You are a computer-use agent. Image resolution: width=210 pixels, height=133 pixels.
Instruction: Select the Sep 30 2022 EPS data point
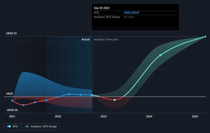(92, 95)
